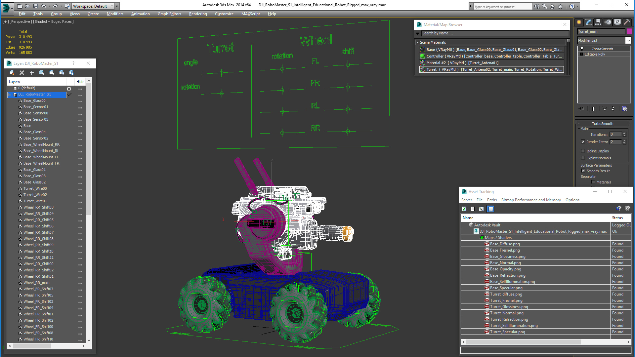The height and width of the screenshot is (357, 635).
Task: Click Refresh icon in Asset Tracking toolbar
Action: click(x=464, y=209)
